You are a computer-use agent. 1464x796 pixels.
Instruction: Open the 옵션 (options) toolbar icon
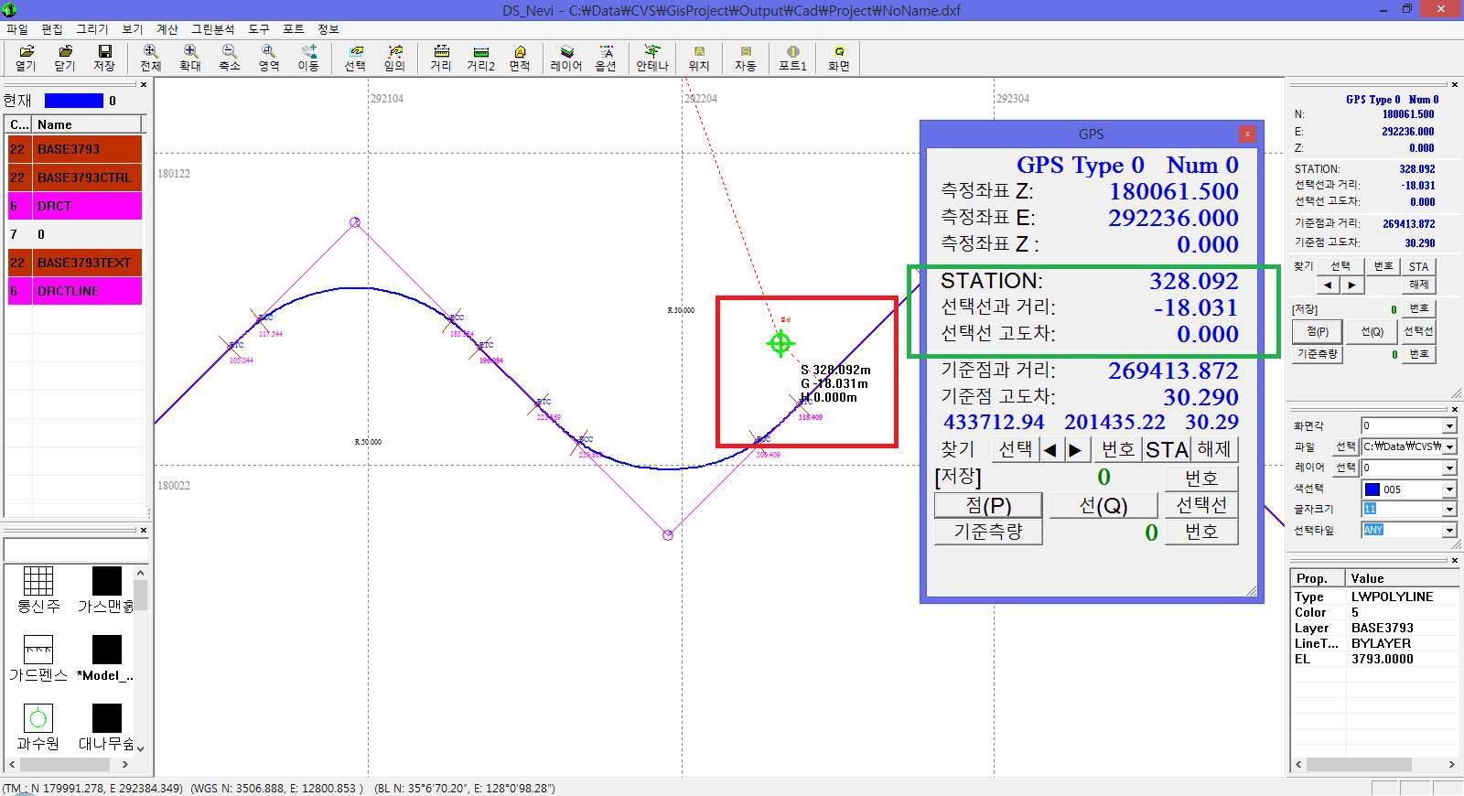(606, 58)
